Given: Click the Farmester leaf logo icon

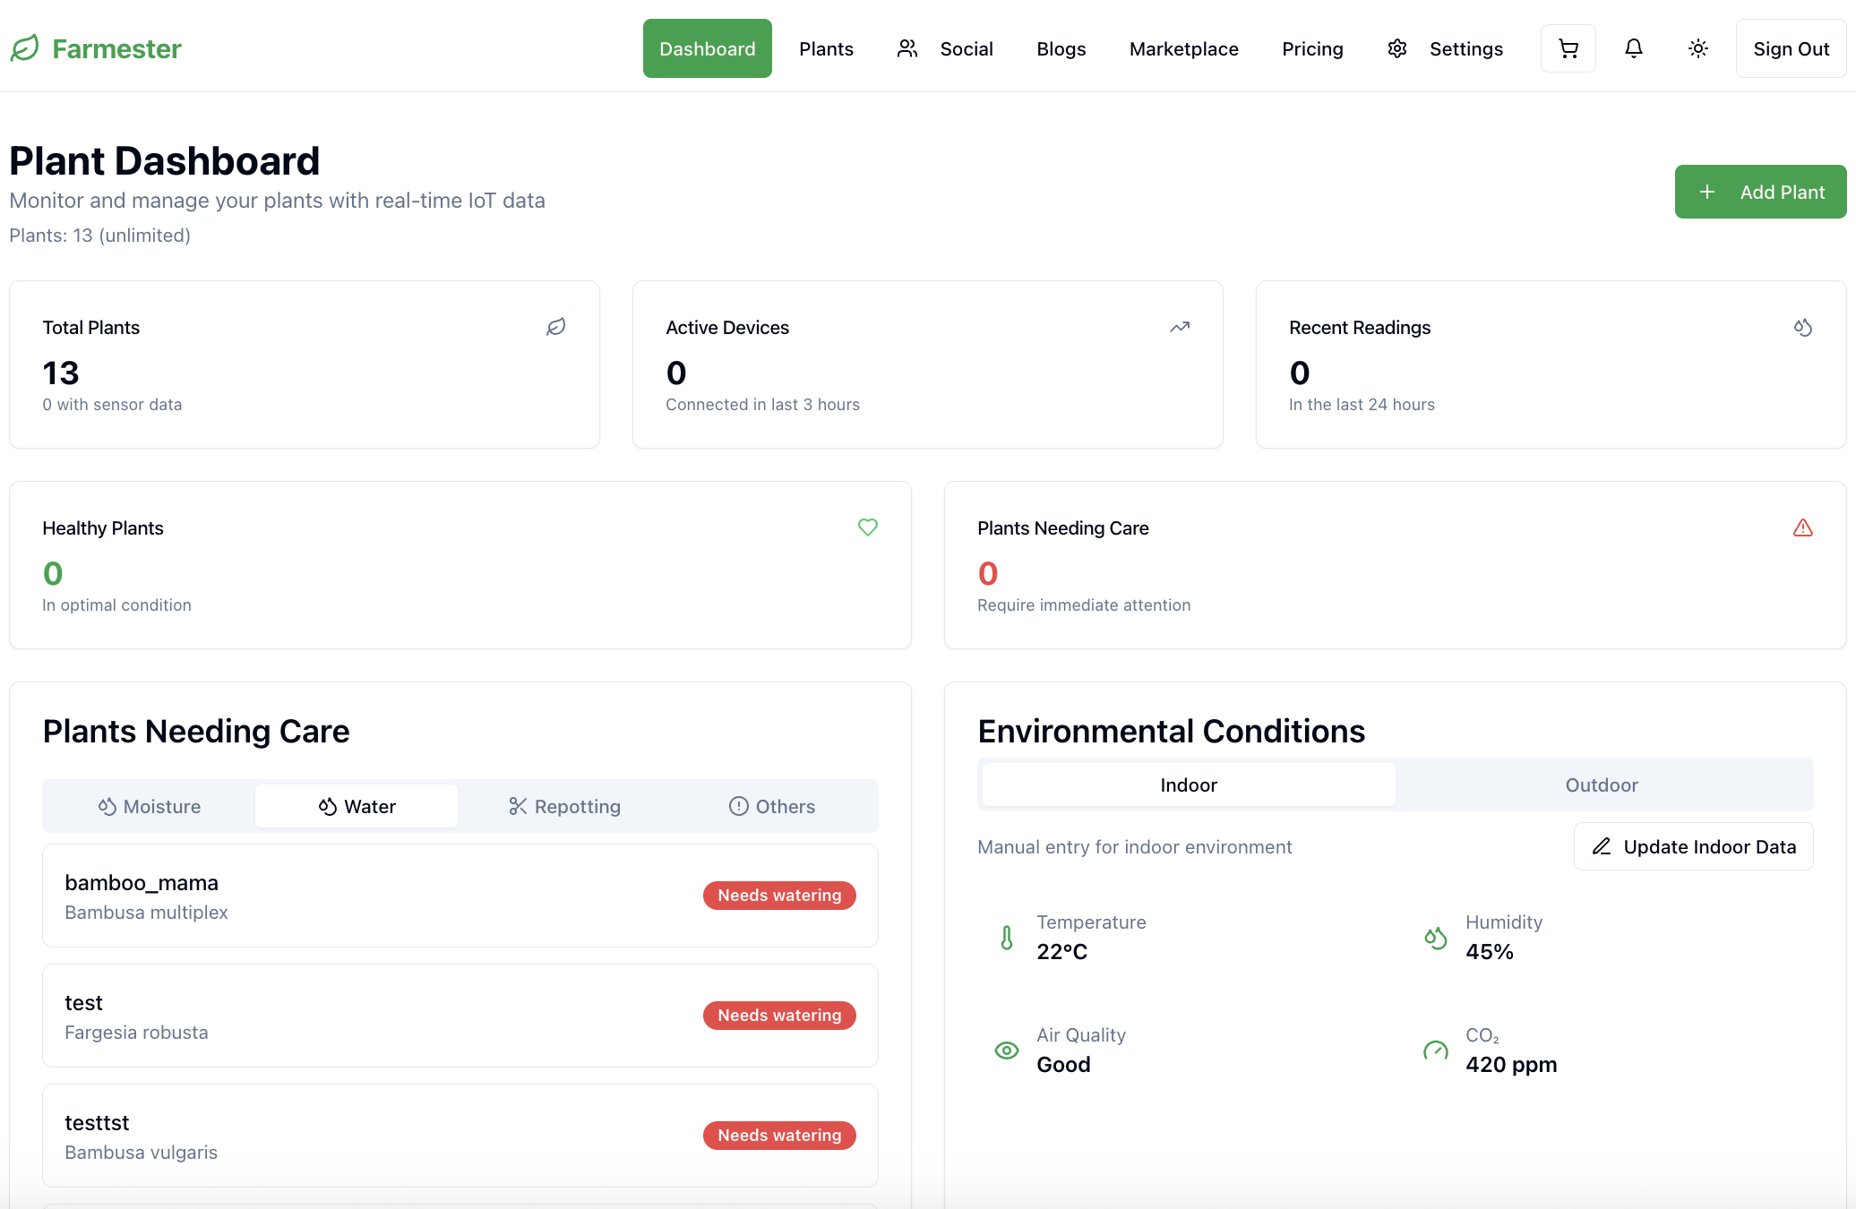Looking at the screenshot, I should pos(25,48).
